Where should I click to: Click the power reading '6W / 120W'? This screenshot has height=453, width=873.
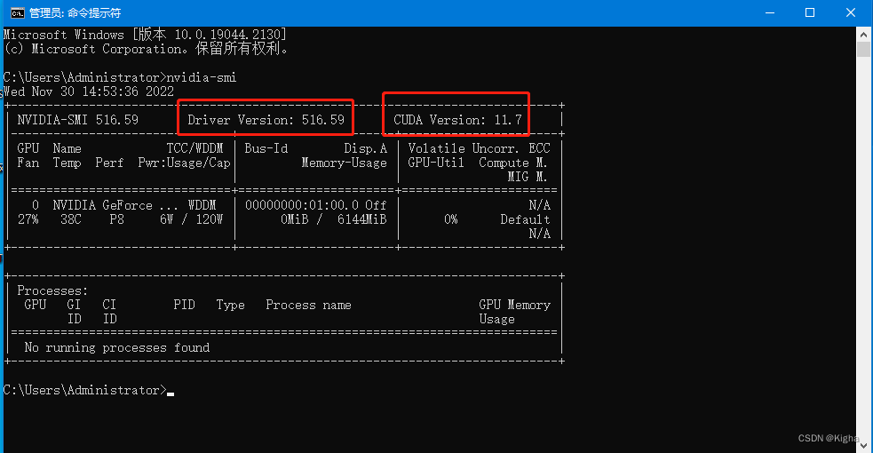coord(192,219)
